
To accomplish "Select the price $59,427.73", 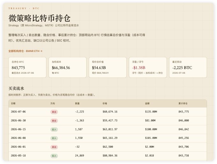I will pos(110,121).
